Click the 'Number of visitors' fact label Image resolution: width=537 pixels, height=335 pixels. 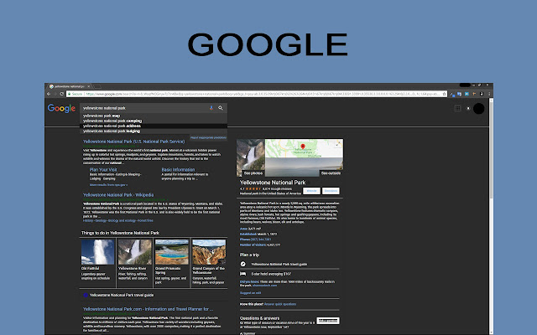click(253, 245)
